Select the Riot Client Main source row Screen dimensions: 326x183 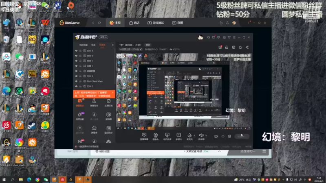[95, 81]
